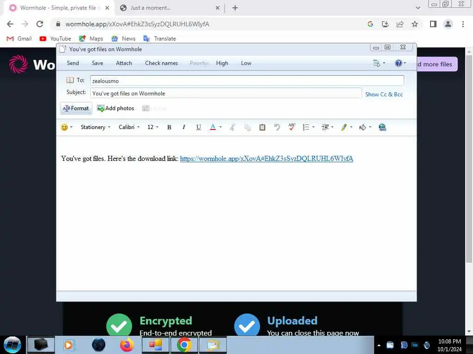473x354 pixels.
Task: Click the Copy icon in format toolbar
Action: pos(248,127)
